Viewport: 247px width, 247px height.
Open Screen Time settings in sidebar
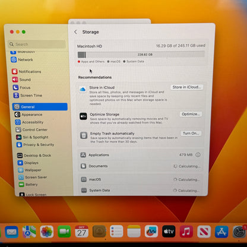click(x=28, y=96)
